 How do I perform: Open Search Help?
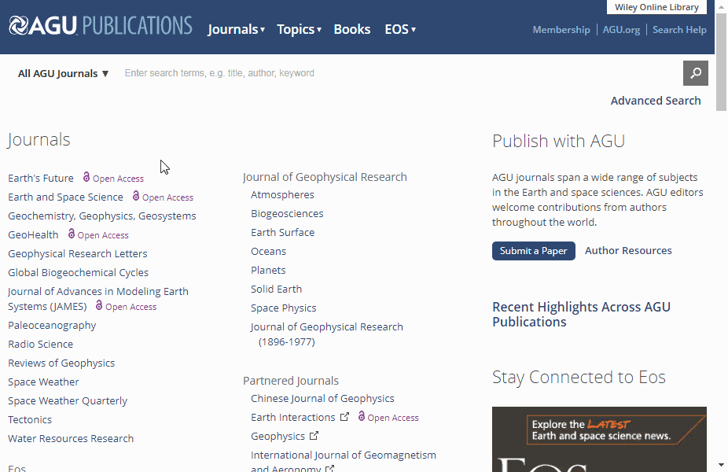click(x=679, y=30)
